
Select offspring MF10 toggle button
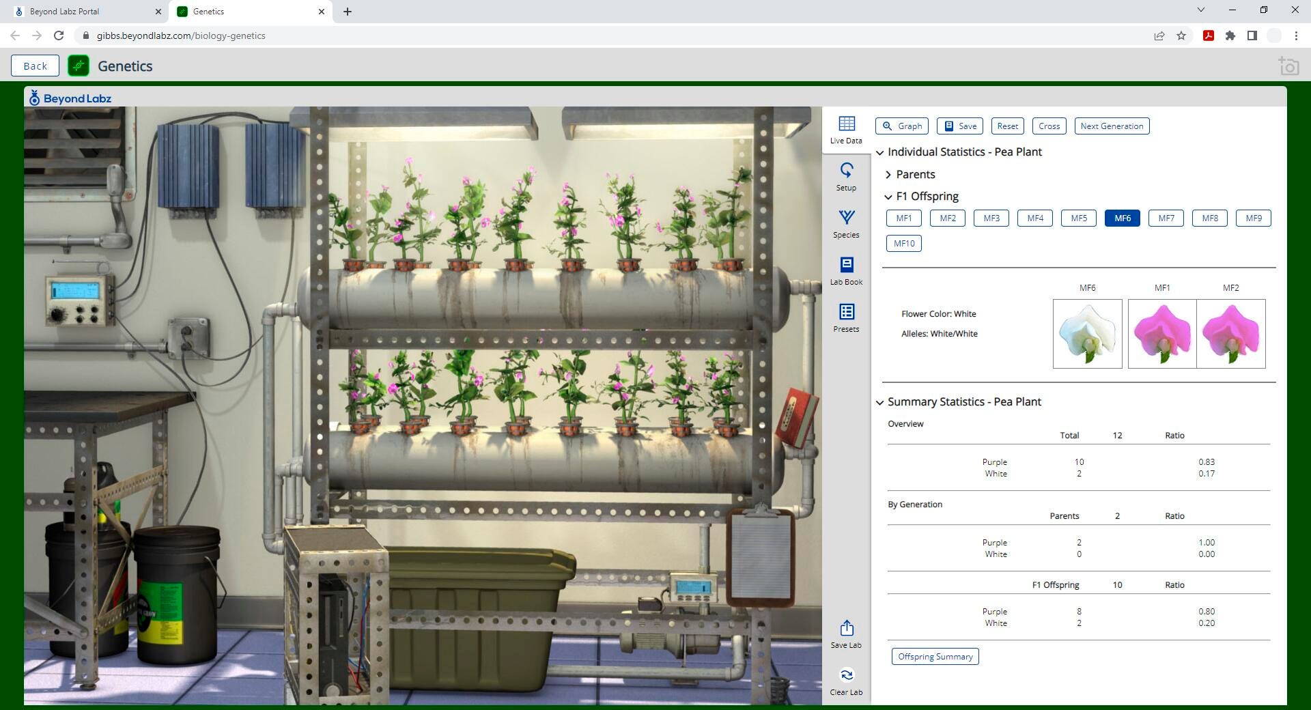point(903,244)
